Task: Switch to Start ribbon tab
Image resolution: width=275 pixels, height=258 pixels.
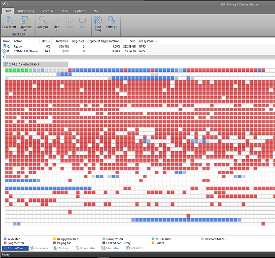Action: pyautogui.click(x=8, y=11)
